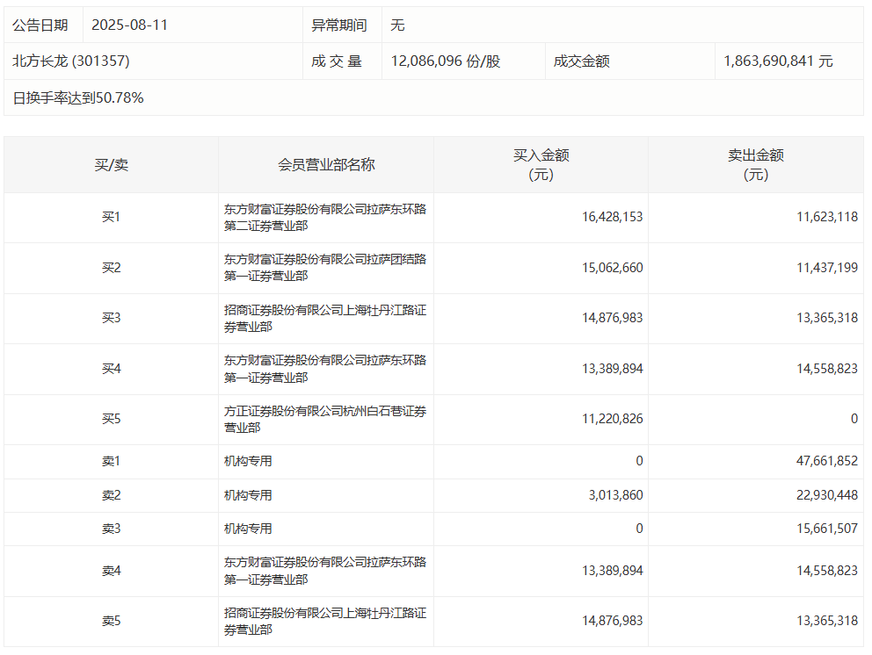Click the 公告日期 label
Image resolution: width=872 pixels, height=655 pixels.
point(40,25)
